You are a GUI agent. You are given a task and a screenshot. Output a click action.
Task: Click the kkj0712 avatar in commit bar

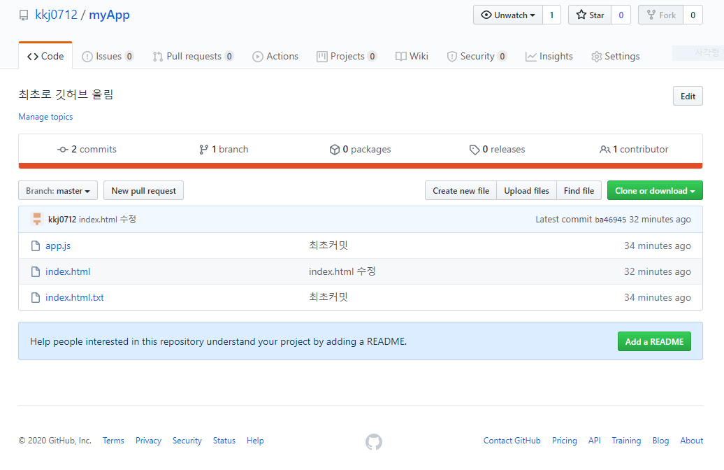[x=37, y=219]
